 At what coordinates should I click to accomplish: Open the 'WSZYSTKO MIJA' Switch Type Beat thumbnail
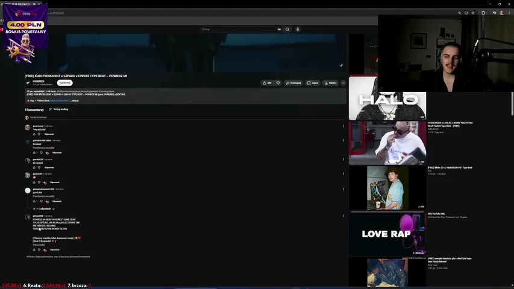point(387,143)
